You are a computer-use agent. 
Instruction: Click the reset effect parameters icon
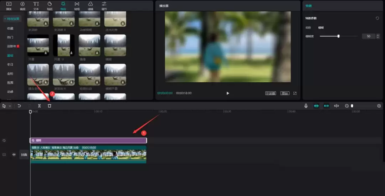coord(378,18)
